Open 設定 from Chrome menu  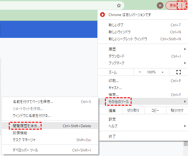143,119
